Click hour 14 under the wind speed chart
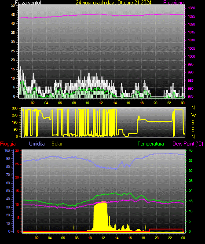 [x=115, y=103]
